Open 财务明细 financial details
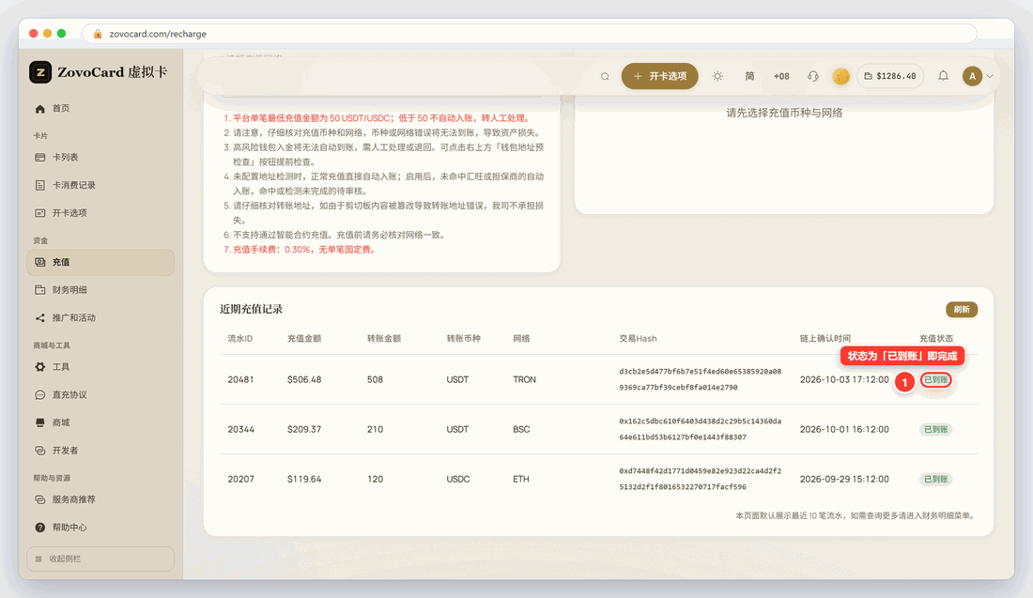Screen dimensions: 1033x598 100,290
